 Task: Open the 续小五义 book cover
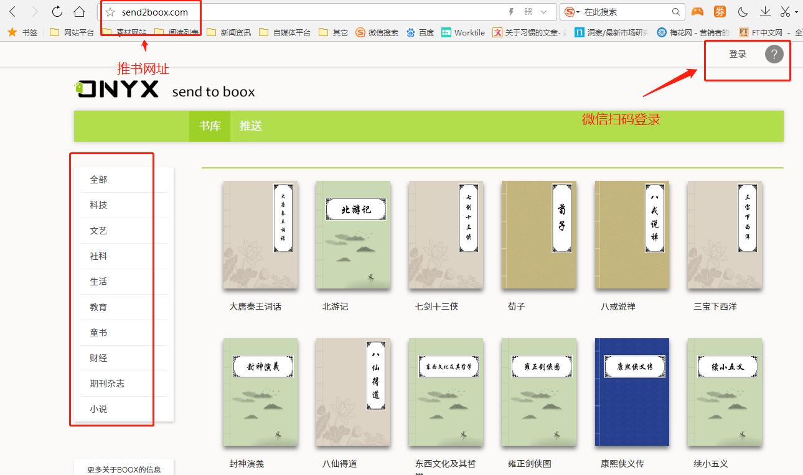point(725,392)
